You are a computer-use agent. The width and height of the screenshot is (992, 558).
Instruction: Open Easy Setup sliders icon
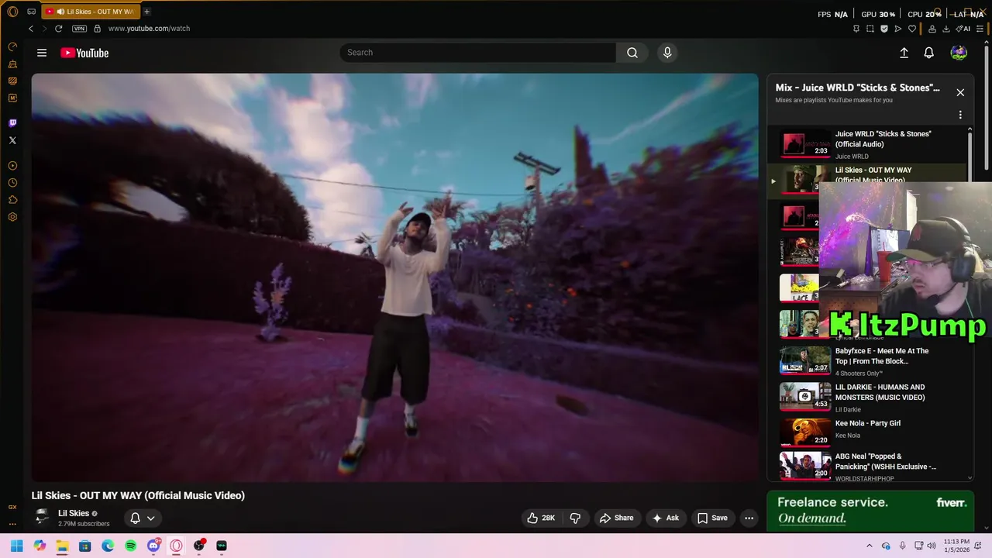pos(980,29)
